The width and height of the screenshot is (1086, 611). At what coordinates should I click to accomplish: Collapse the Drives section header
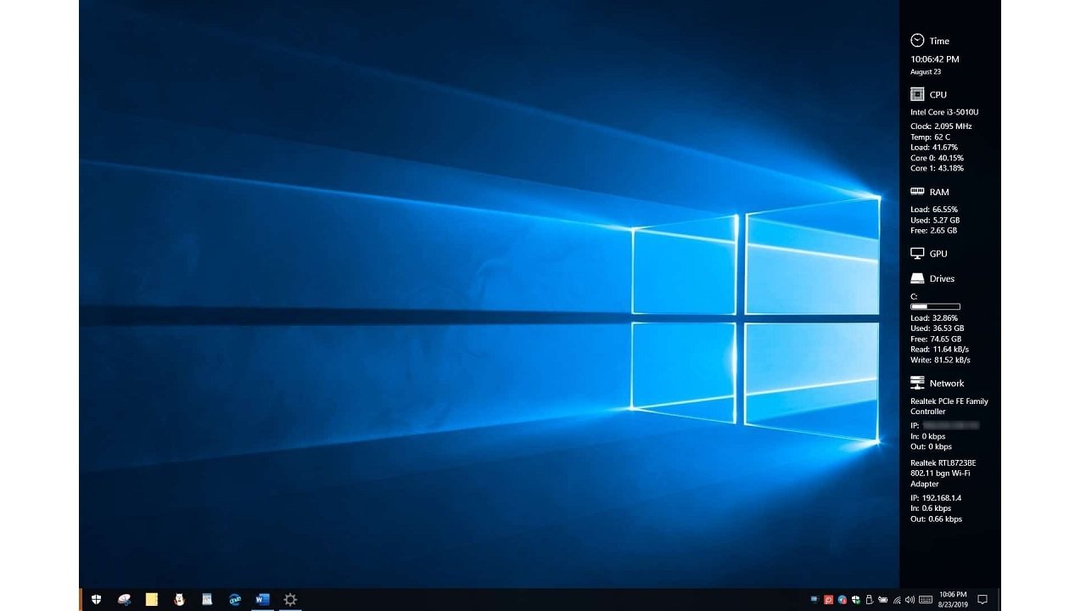(942, 277)
